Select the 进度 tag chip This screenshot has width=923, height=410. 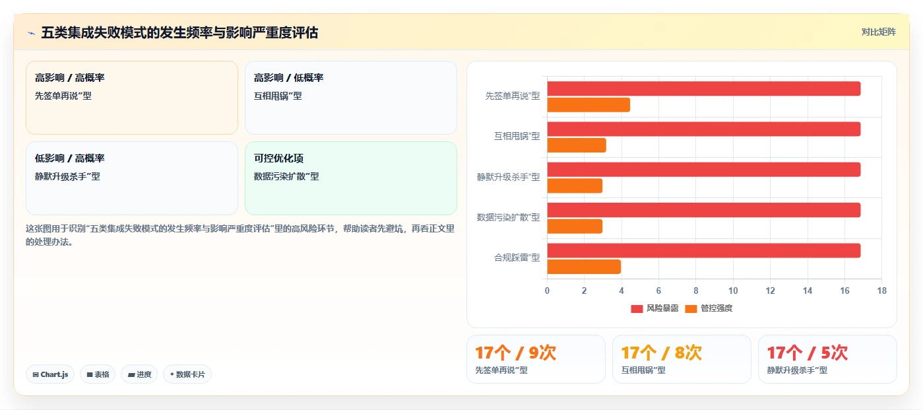coord(139,374)
